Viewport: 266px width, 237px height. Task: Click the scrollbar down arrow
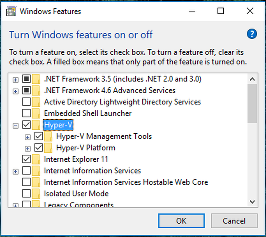(252, 202)
